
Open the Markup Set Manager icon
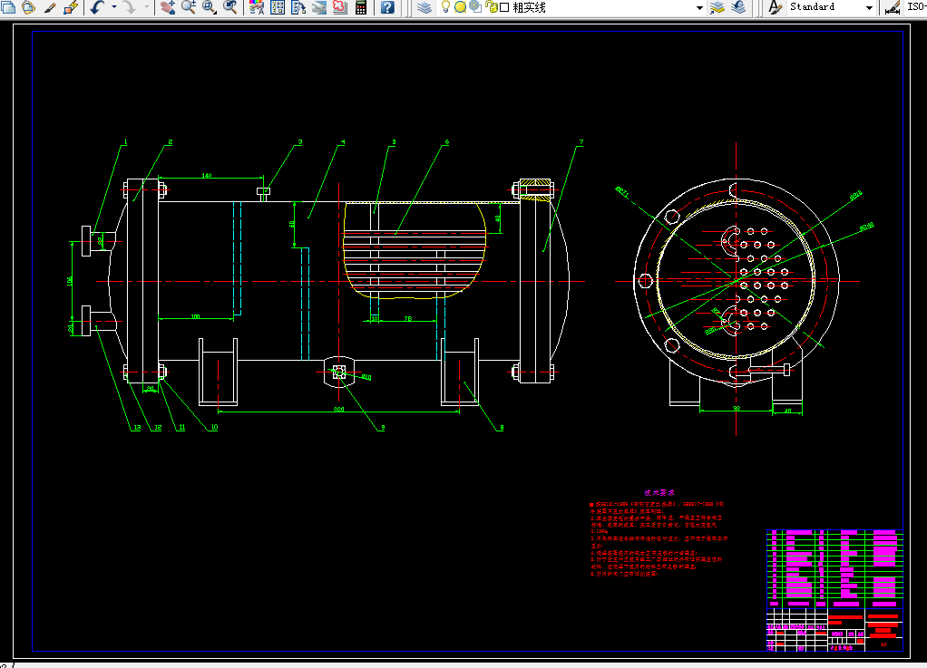coord(340,7)
